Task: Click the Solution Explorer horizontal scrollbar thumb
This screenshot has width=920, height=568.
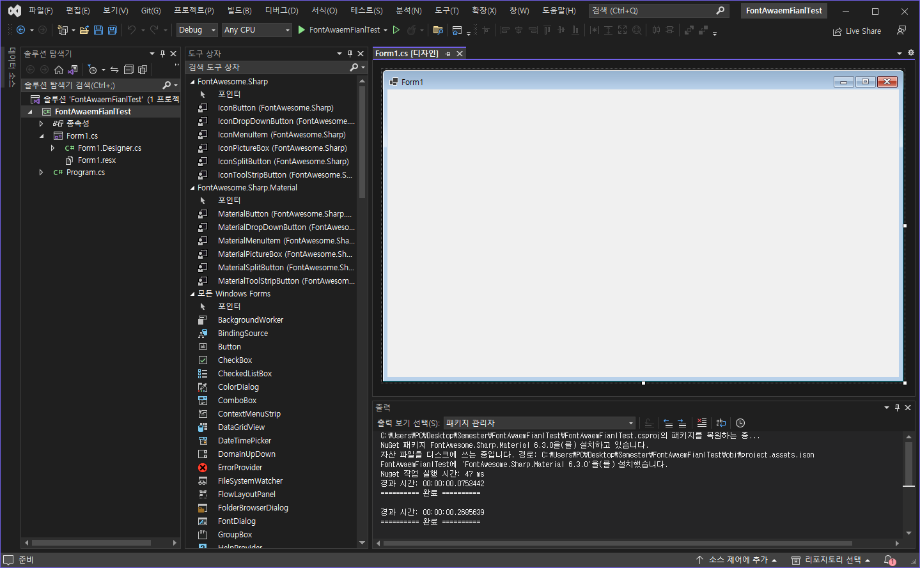Action: (x=91, y=543)
